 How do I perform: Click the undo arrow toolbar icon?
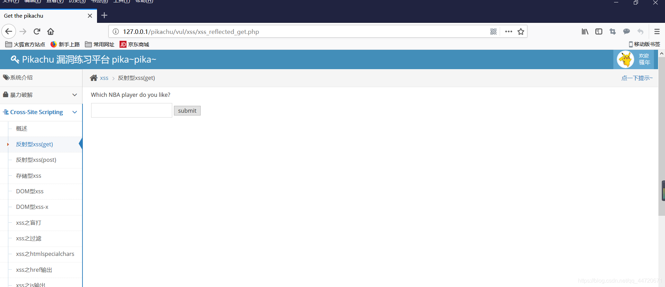click(x=640, y=31)
